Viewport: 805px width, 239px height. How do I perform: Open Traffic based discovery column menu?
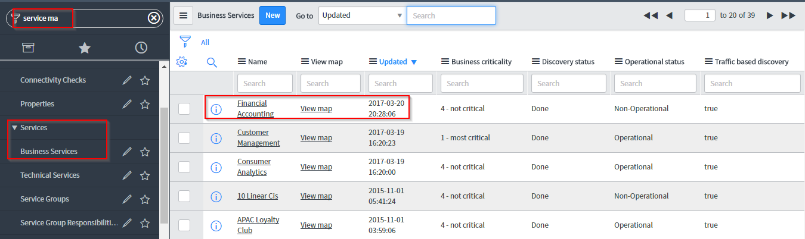(x=708, y=62)
